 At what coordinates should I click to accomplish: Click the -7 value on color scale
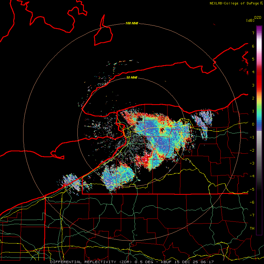252,215
